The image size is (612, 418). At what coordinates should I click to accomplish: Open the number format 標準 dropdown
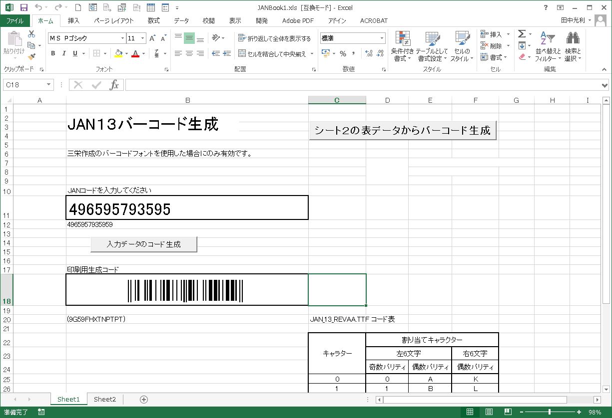pyautogui.click(x=382, y=38)
